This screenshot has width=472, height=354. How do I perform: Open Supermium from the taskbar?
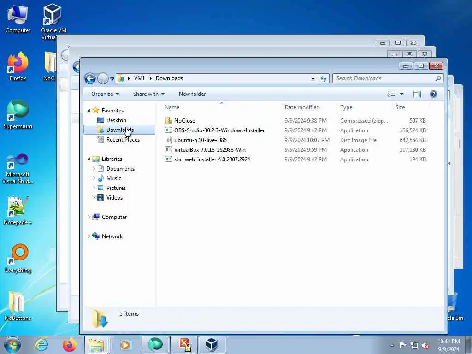[155, 345]
